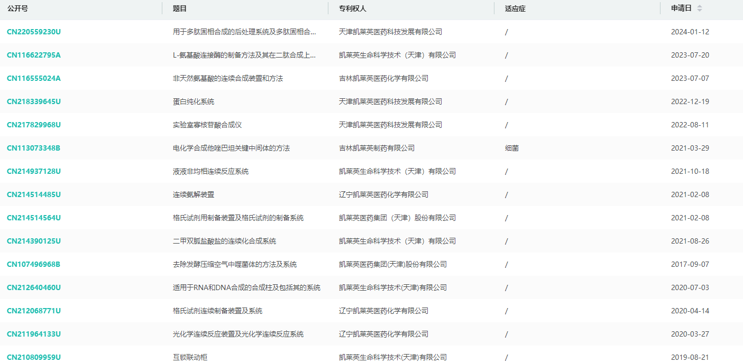Click application date 2017-09-07
Screen dimensions: 743x363
click(x=690, y=264)
